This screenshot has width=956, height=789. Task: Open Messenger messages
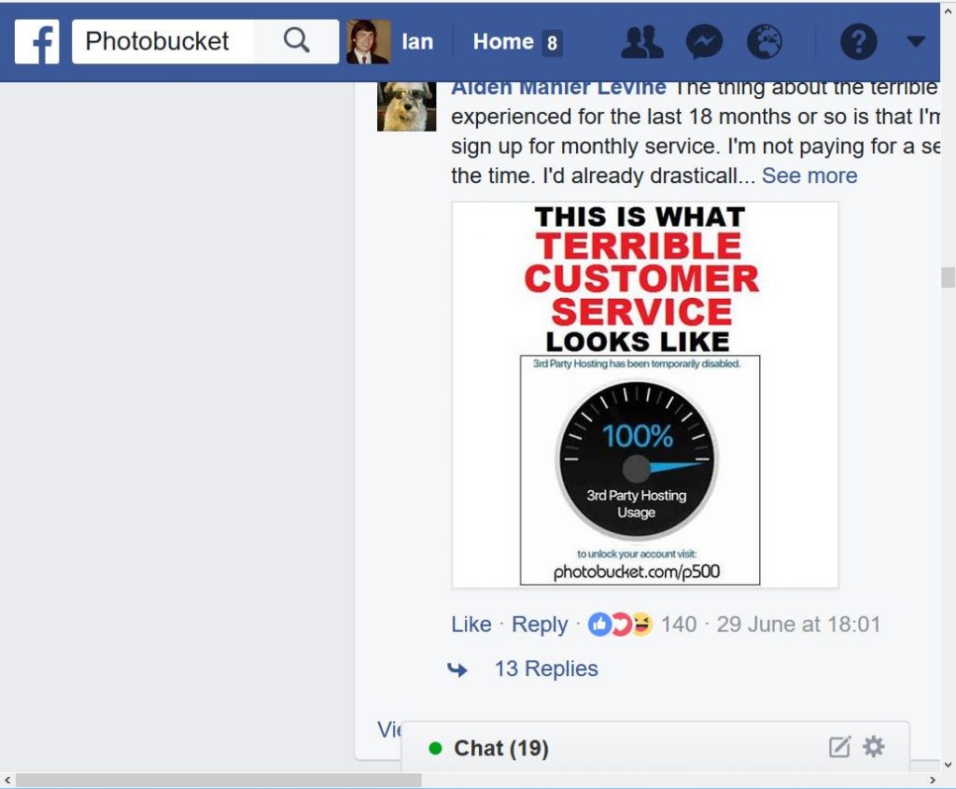pos(704,41)
